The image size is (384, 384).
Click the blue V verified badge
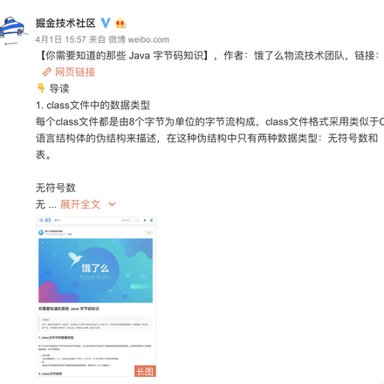(x=106, y=23)
